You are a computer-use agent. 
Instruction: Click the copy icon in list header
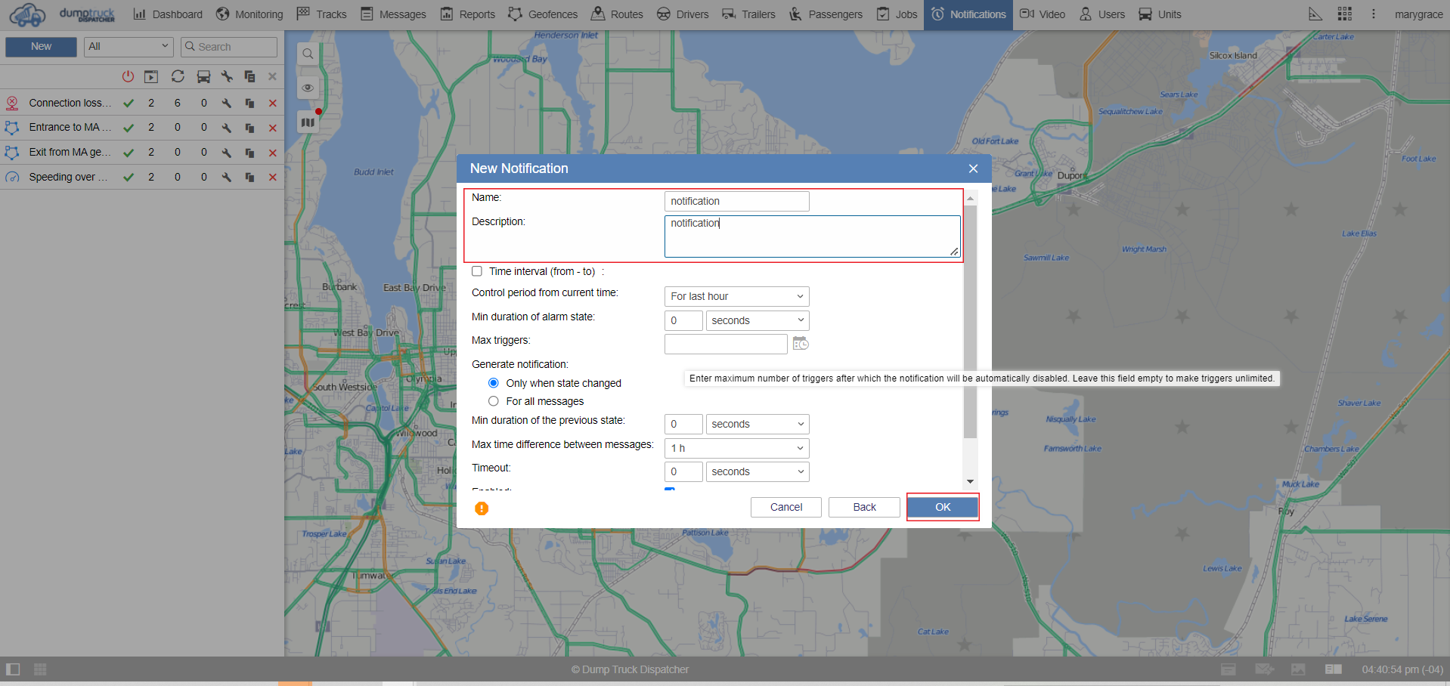pyautogui.click(x=249, y=76)
